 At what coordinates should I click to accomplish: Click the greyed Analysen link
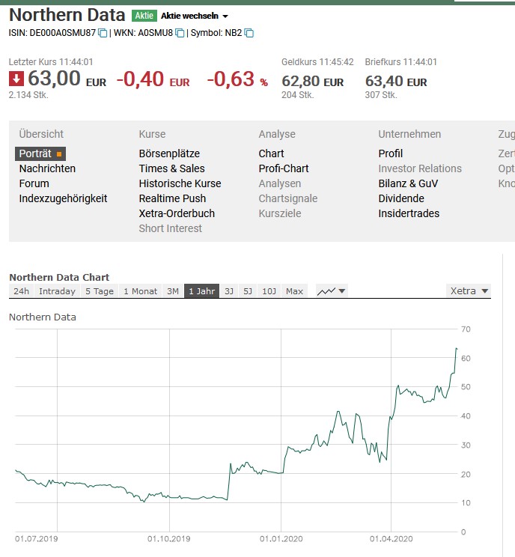tap(279, 183)
